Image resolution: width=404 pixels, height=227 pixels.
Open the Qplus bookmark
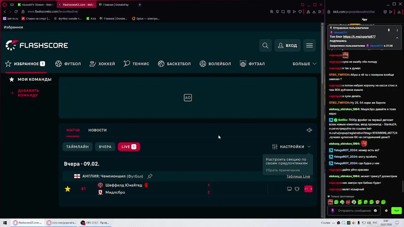(x=146, y=19)
